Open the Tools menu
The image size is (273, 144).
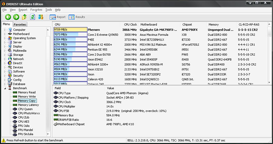pos(48,10)
